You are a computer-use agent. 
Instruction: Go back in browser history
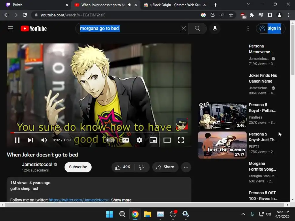pyautogui.click(x=6, y=15)
